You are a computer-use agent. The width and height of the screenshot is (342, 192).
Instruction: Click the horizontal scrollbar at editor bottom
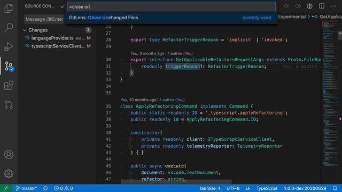176,181
